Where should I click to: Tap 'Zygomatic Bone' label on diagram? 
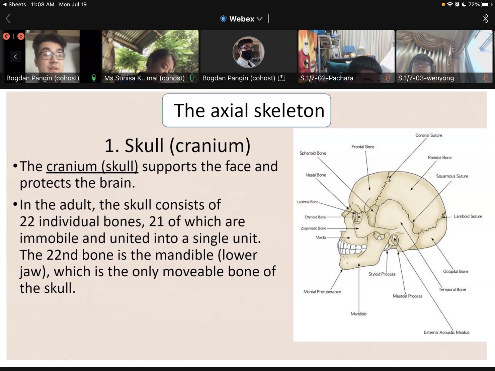[313, 228]
